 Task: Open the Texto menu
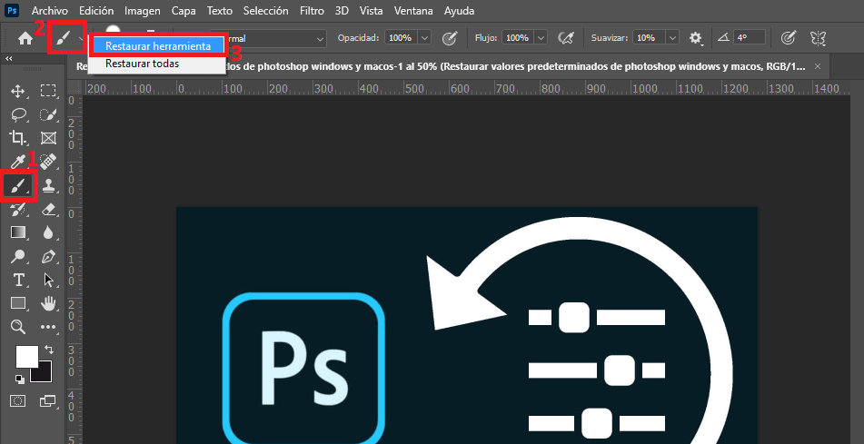point(219,11)
